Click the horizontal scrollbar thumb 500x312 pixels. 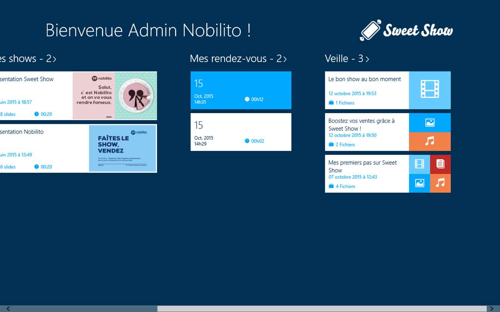pyautogui.click(x=322, y=309)
